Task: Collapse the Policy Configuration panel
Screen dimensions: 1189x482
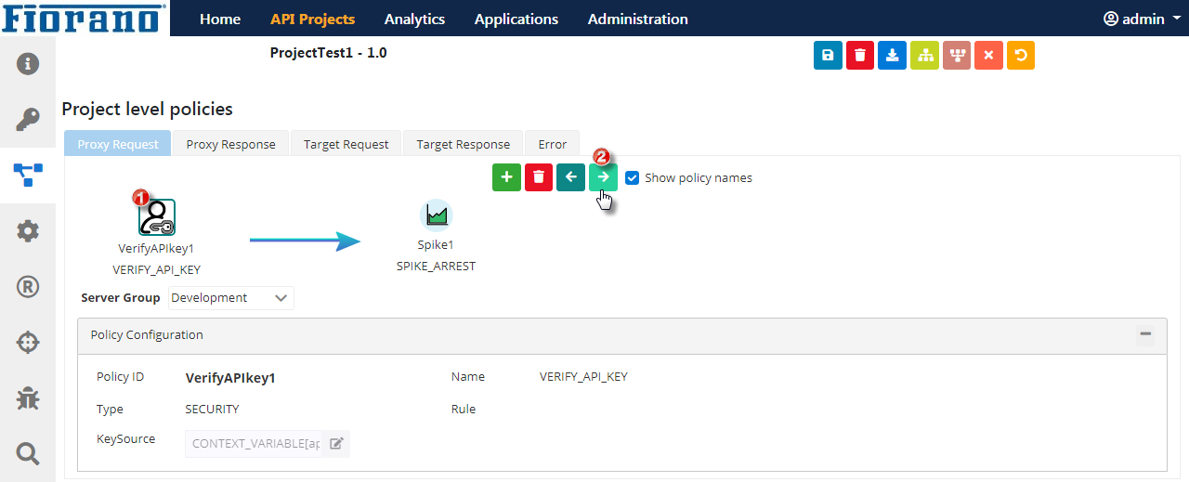Action: pos(1145,334)
